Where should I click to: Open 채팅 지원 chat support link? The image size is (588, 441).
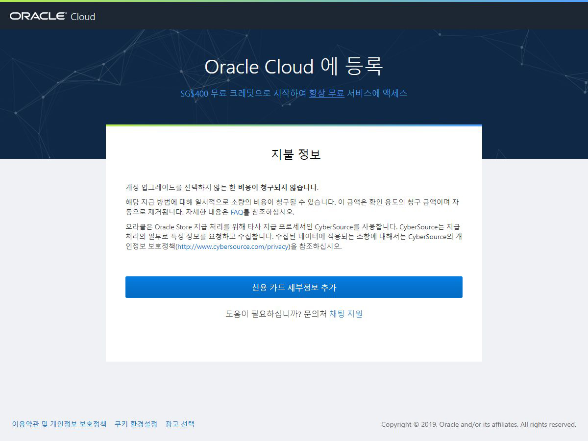(x=346, y=314)
